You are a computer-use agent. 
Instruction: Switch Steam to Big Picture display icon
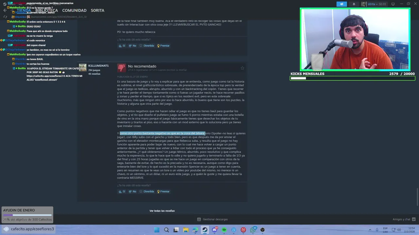393,4
